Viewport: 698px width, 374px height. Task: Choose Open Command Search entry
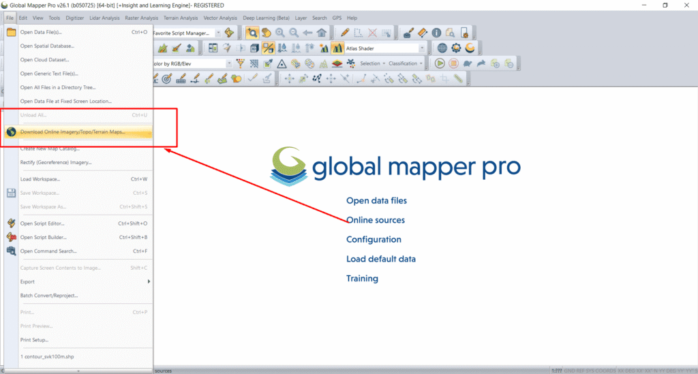pos(78,251)
